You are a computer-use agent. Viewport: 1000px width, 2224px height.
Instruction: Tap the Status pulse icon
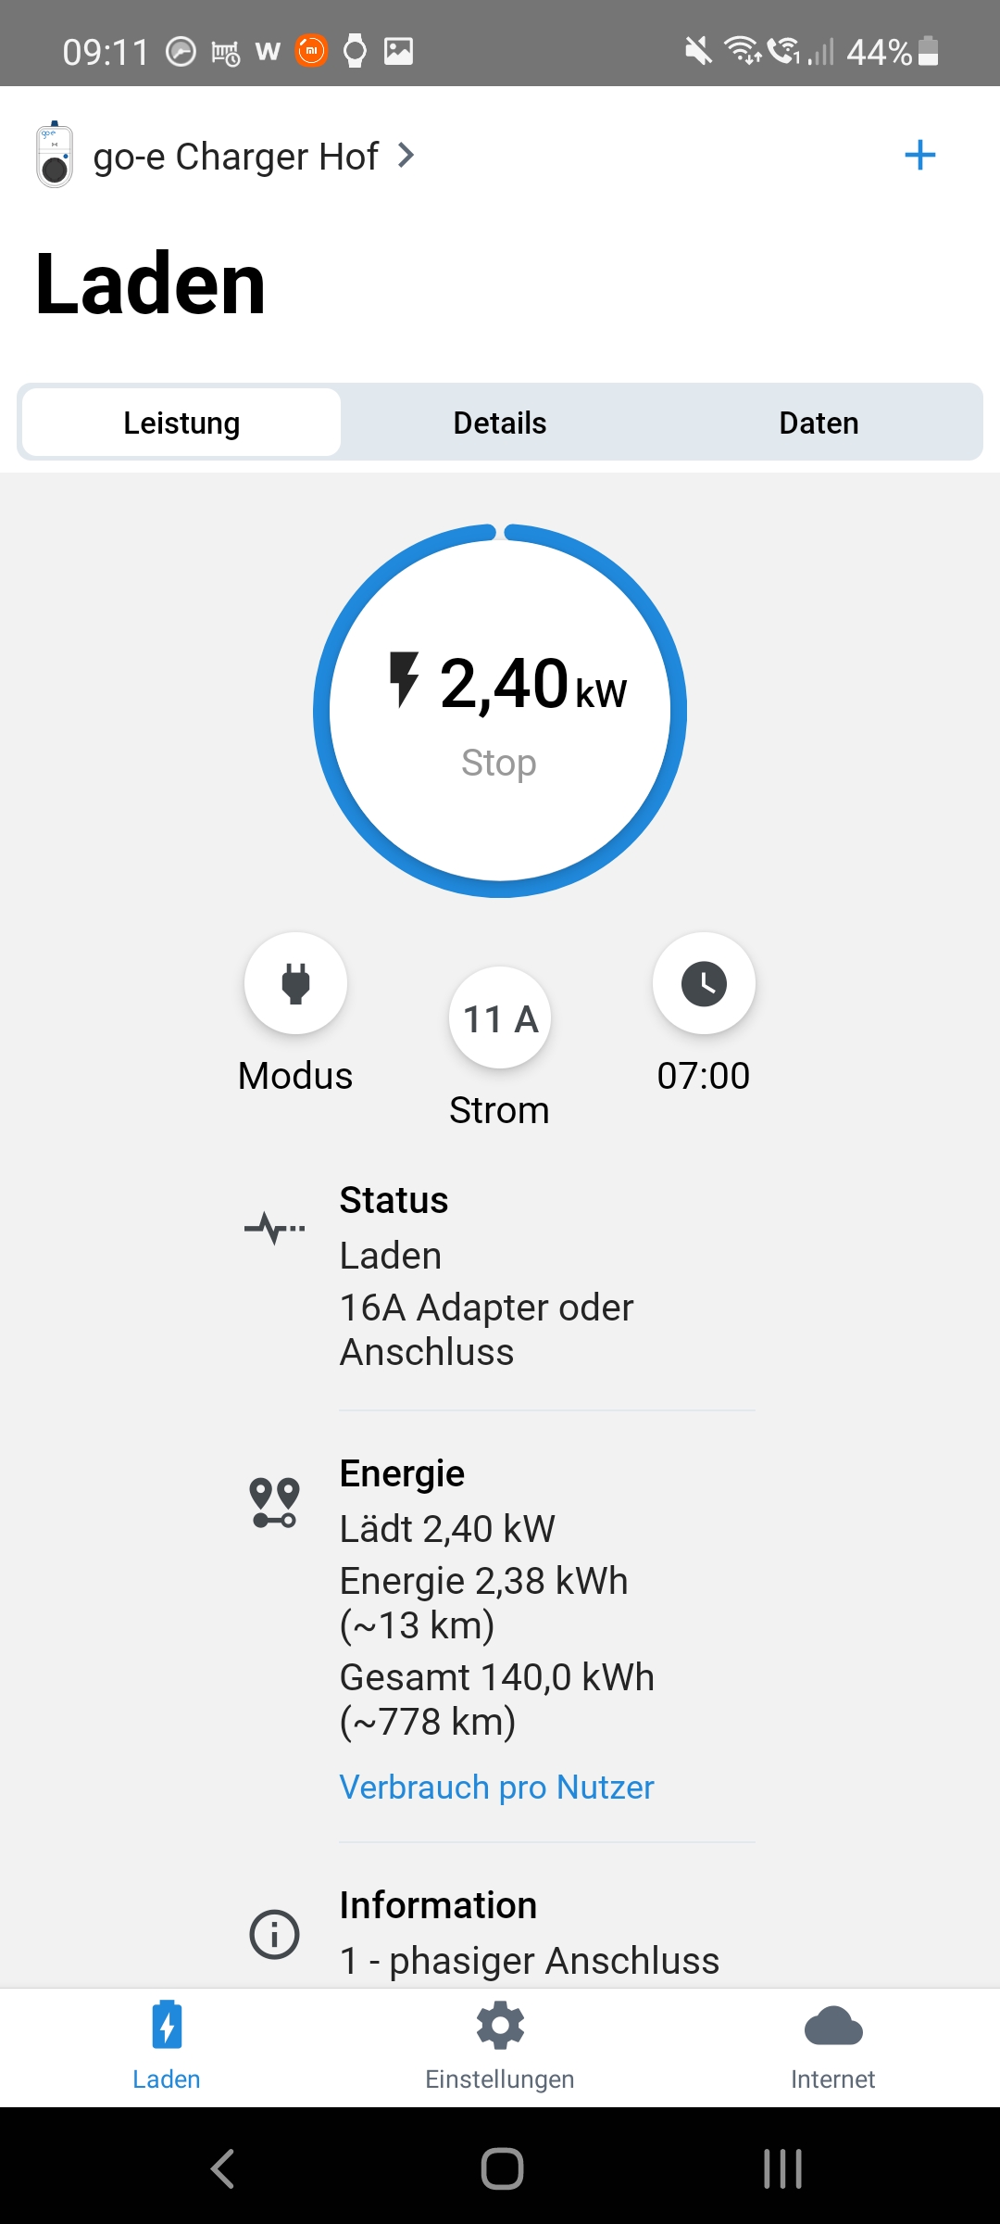(x=274, y=1229)
